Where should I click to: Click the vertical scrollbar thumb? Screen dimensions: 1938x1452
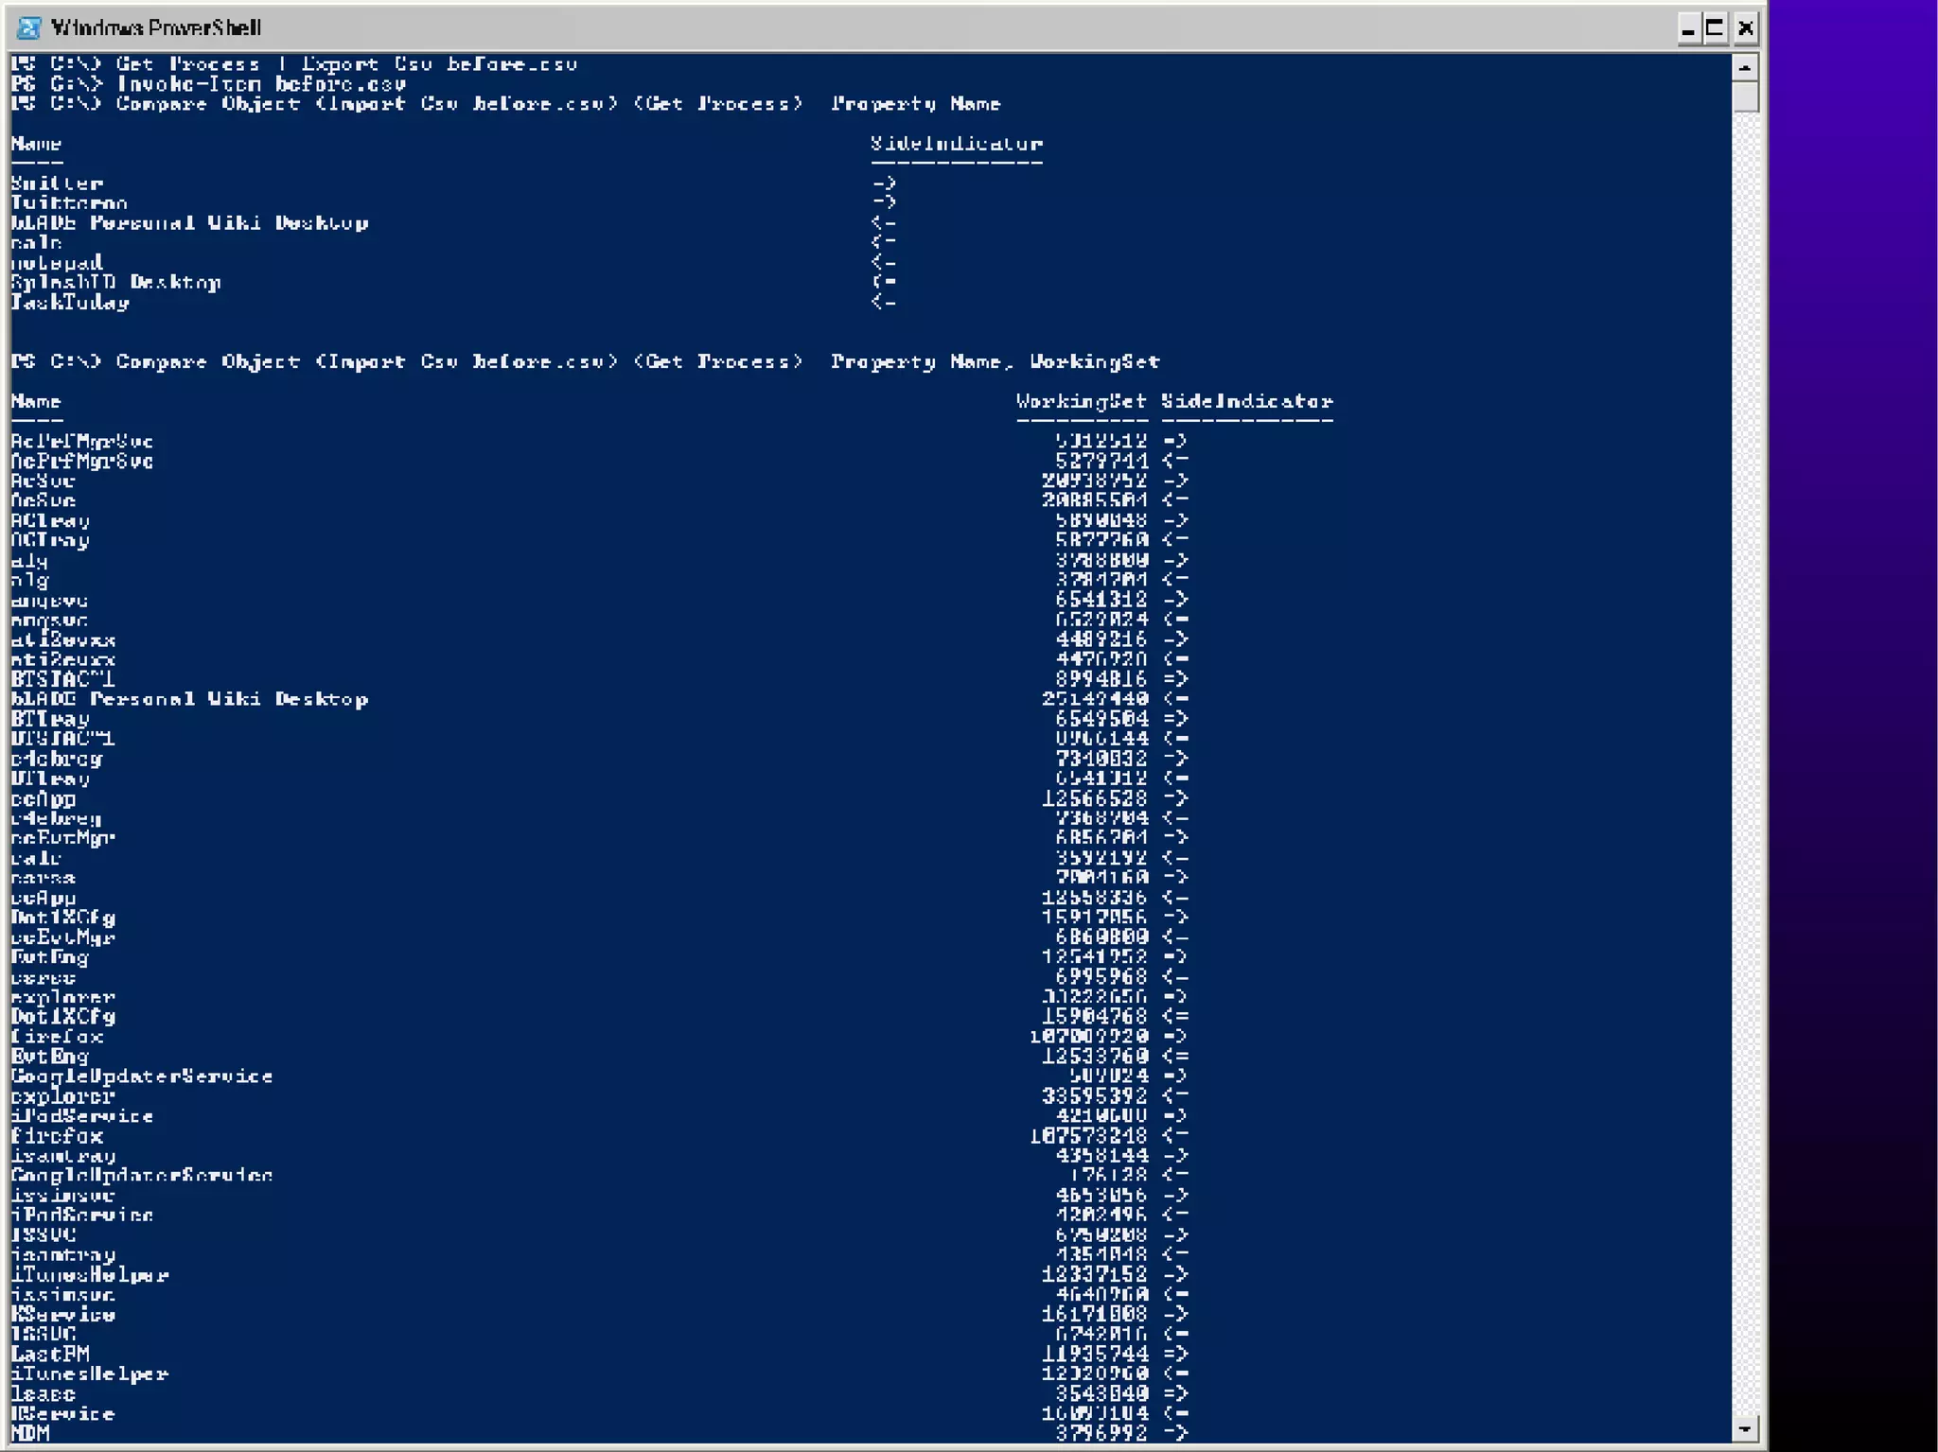[x=1745, y=96]
